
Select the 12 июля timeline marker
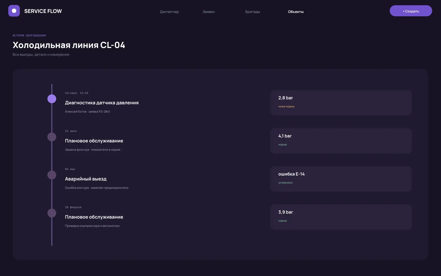click(52, 137)
